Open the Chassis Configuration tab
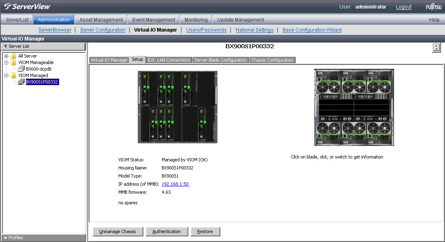This screenshot has height=242, width=445. pos(272,60)
